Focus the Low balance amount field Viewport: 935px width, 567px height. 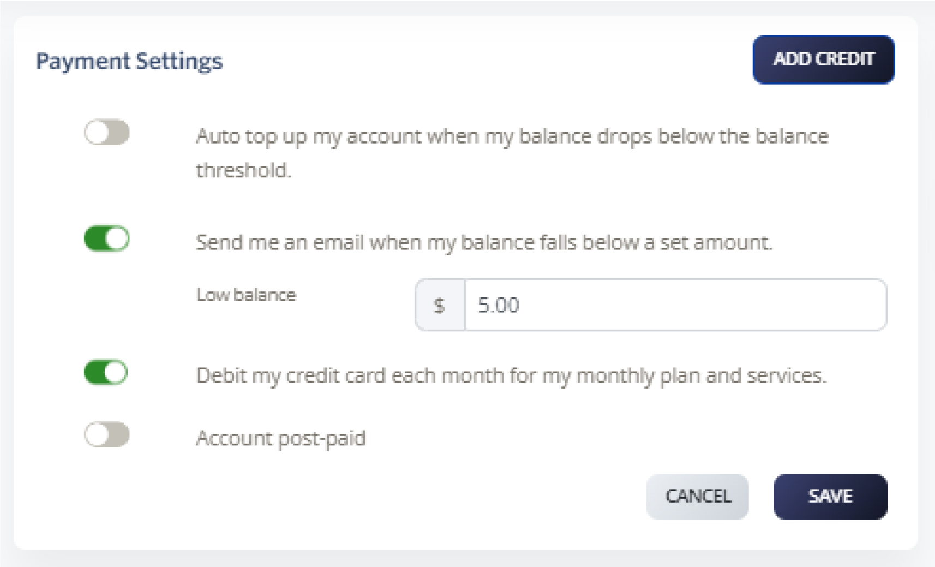pyautogui.click(x=674, y=305)
